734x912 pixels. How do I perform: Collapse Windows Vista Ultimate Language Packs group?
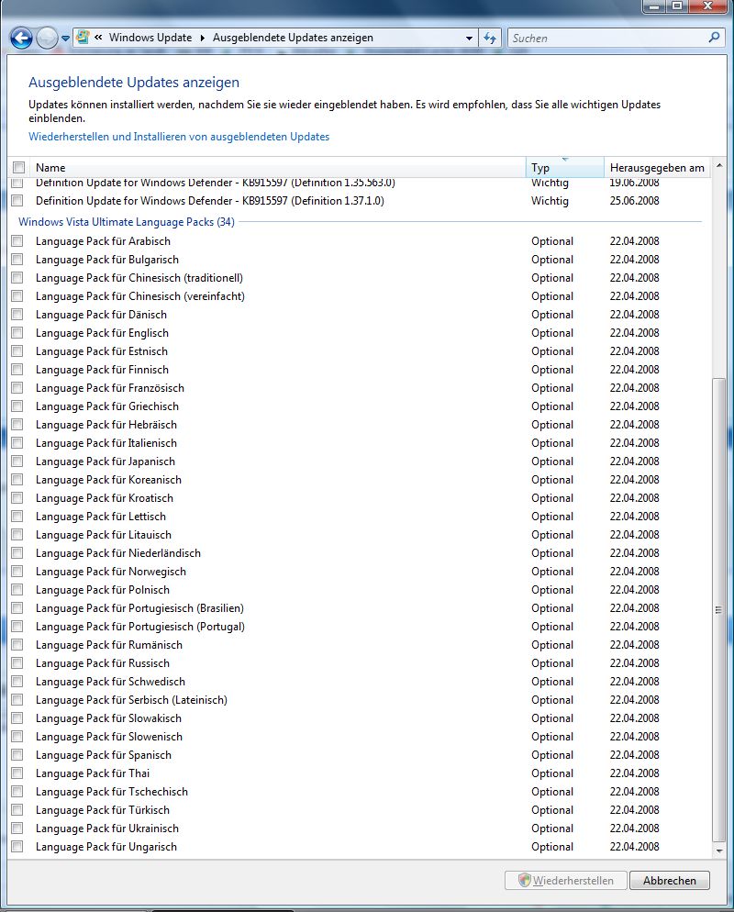(127, 222)
